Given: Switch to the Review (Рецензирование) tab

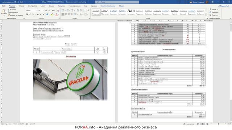Looking at the screenshot, I should [x=75, y=6].
